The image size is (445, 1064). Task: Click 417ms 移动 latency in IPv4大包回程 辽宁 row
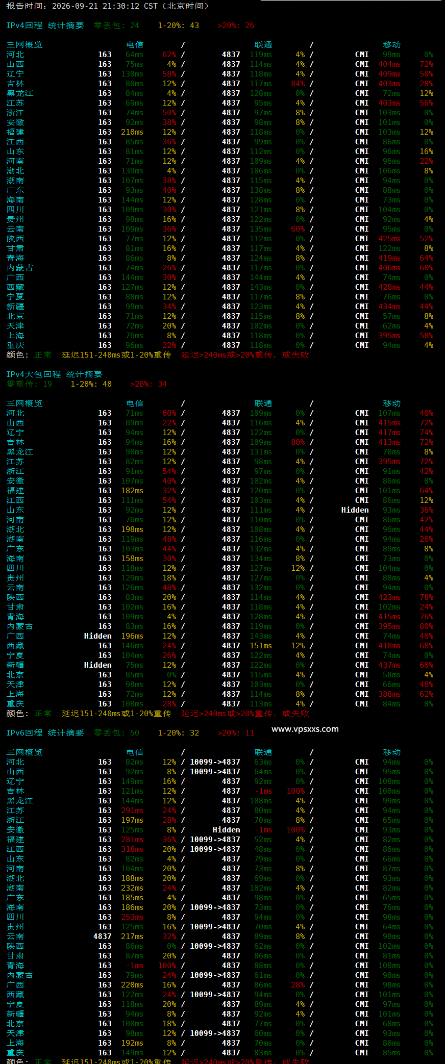[389, 433]
